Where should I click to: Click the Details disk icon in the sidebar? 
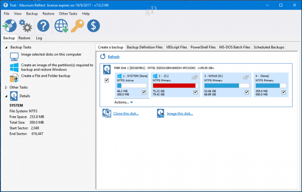click(x=14, y=96)
